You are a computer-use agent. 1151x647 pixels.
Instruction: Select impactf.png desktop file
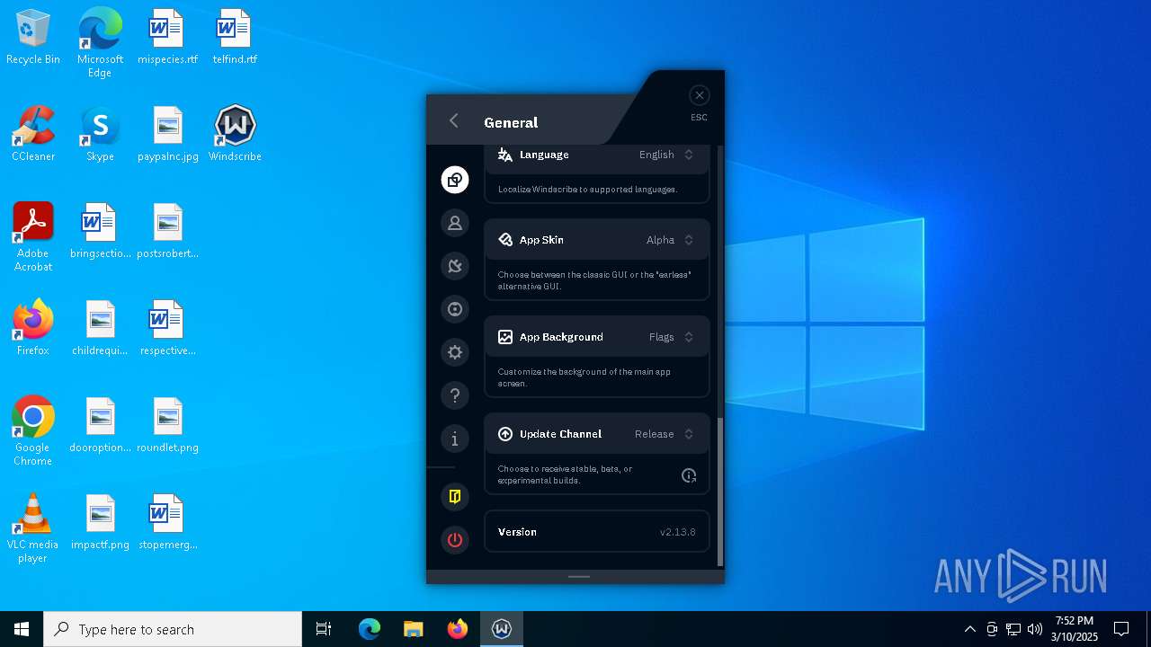(100, 523)
